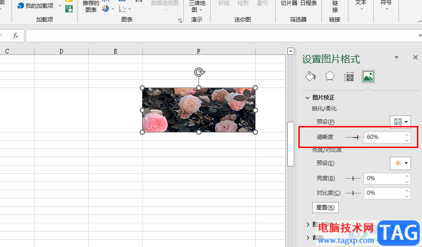Open the Effects pentagon tab in format pane

tap(330, 77)
